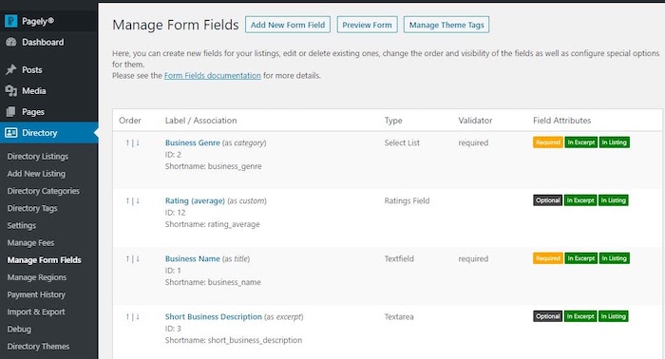Open Directory Themes submenu item
Screen dimensions: 665x359
click(38, 347)
